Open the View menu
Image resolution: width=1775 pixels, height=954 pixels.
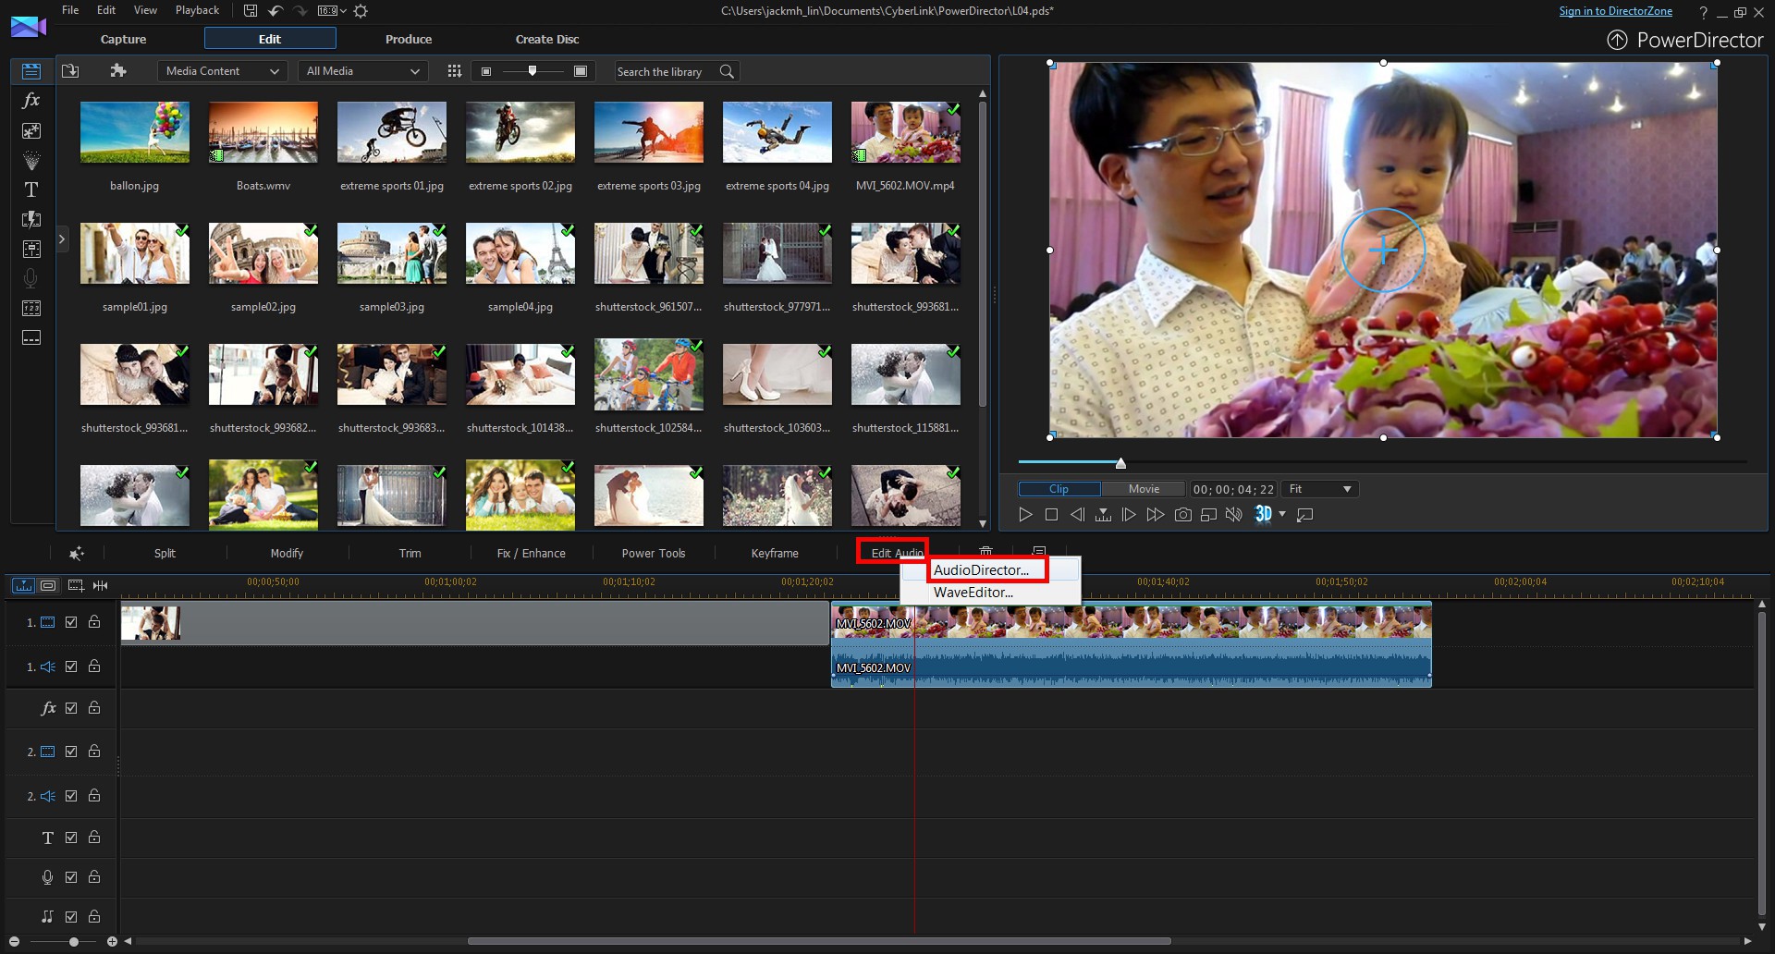(x=145, y=10)
